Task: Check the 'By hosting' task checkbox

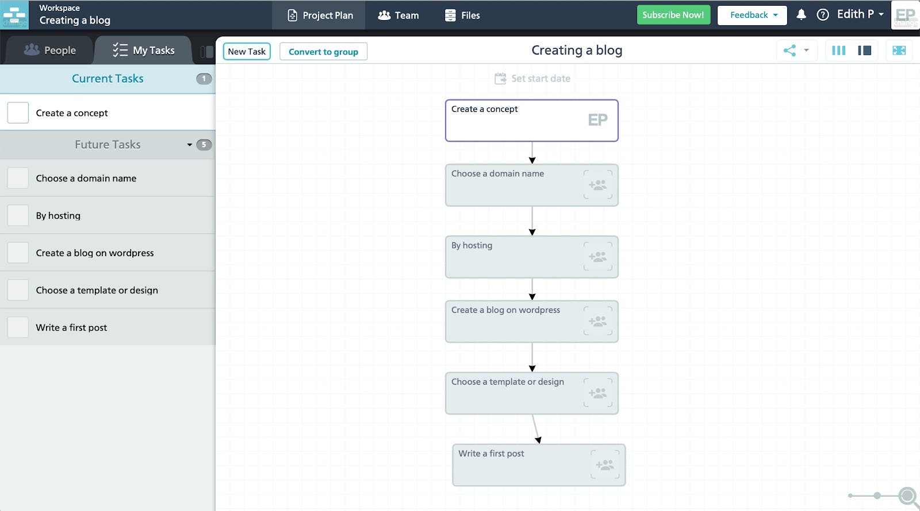Action: coord(18,215)
